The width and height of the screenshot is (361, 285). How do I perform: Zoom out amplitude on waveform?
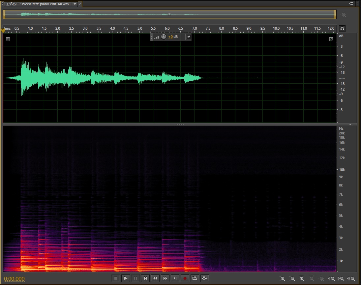click(292, 279)
